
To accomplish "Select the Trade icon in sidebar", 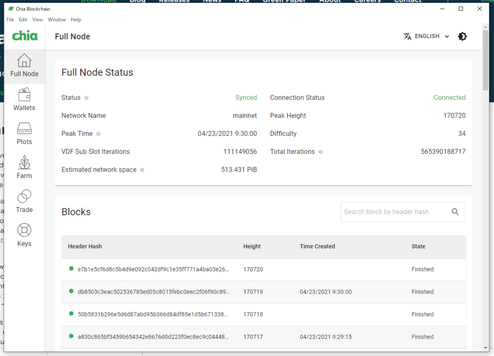I will coord(24,197).
